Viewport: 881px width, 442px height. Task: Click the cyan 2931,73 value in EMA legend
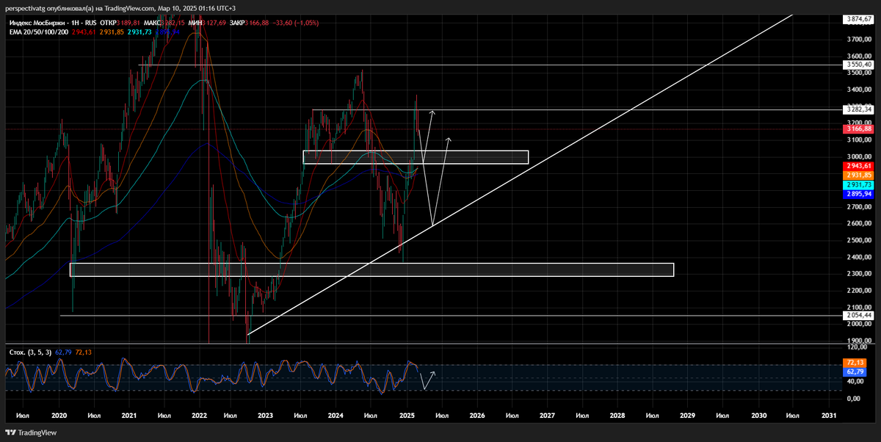click(138, 32)
